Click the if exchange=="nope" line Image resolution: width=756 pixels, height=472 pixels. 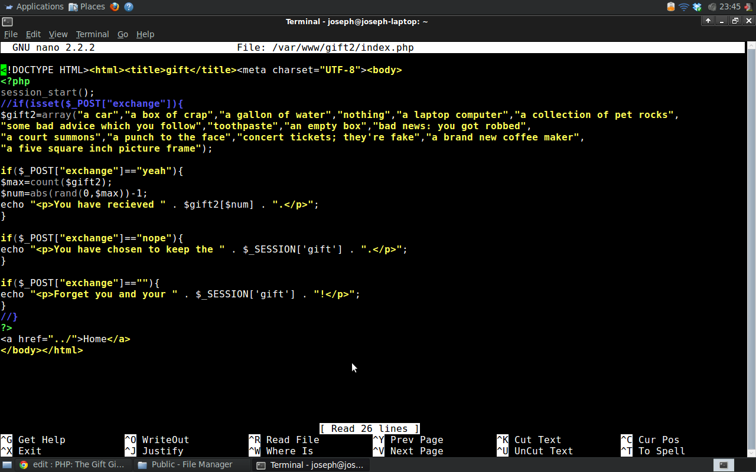click(92, 238)
